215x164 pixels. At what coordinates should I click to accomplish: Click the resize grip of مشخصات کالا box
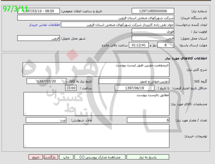click(x=25, y=114)
